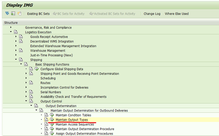The image size is (219, 136).
Task: Execute the Maintain Condition Tables activity icon
Action: 52,115
